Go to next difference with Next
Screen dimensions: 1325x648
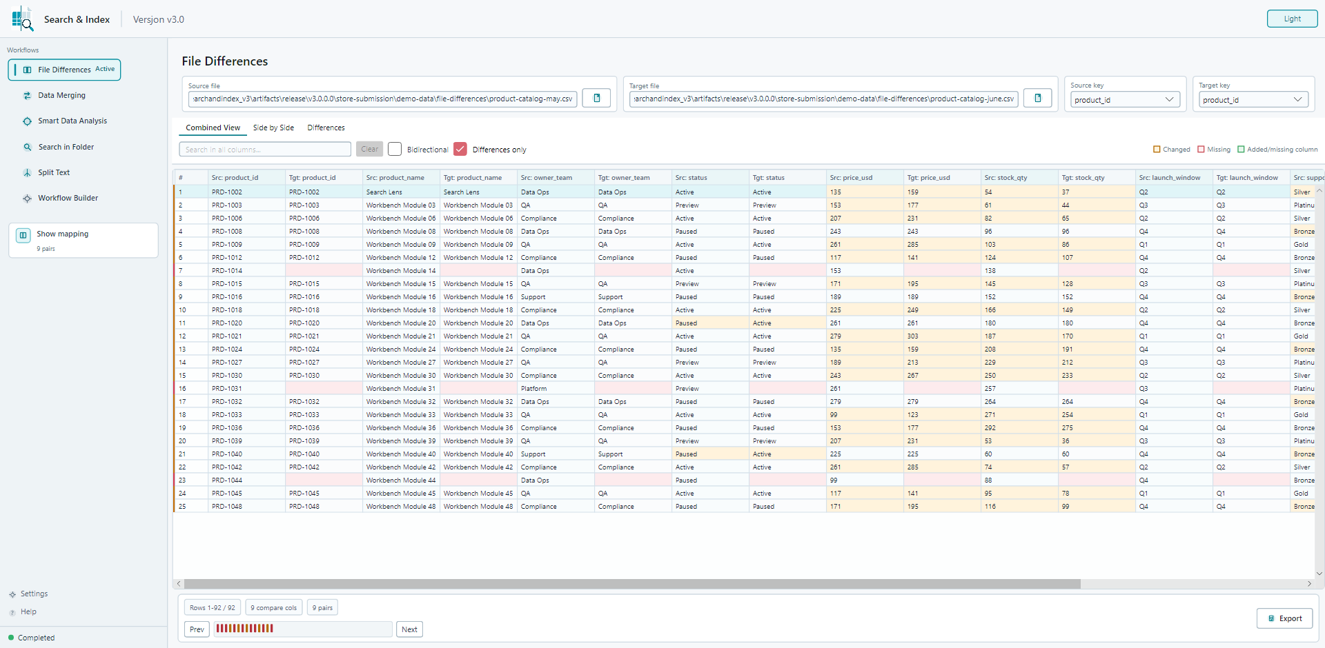pos(409,629)
